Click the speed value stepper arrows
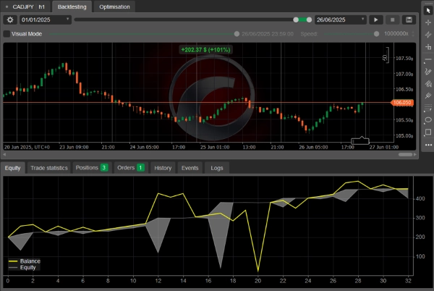This screenshot has width=434, height=291. click(413, 34)
